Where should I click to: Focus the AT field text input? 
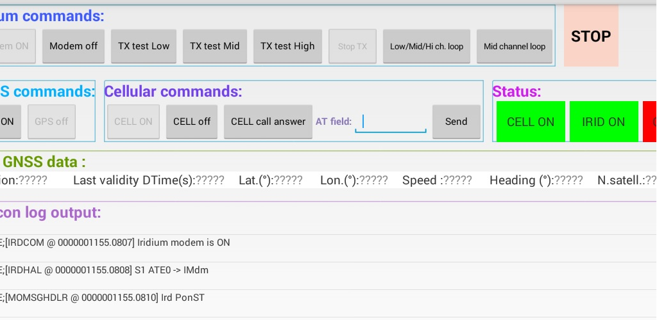pyautogui.click(x=391, y=122)
